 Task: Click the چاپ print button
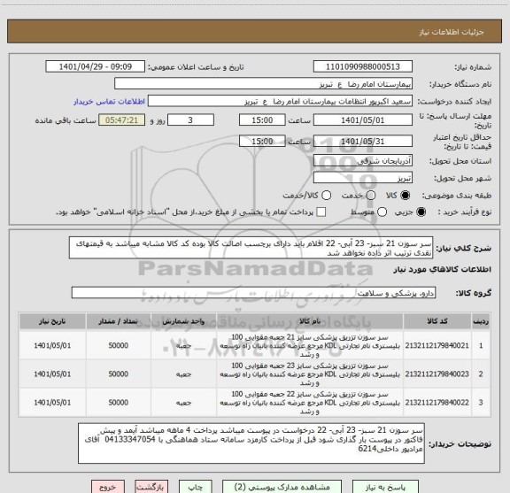coord(196,487)
